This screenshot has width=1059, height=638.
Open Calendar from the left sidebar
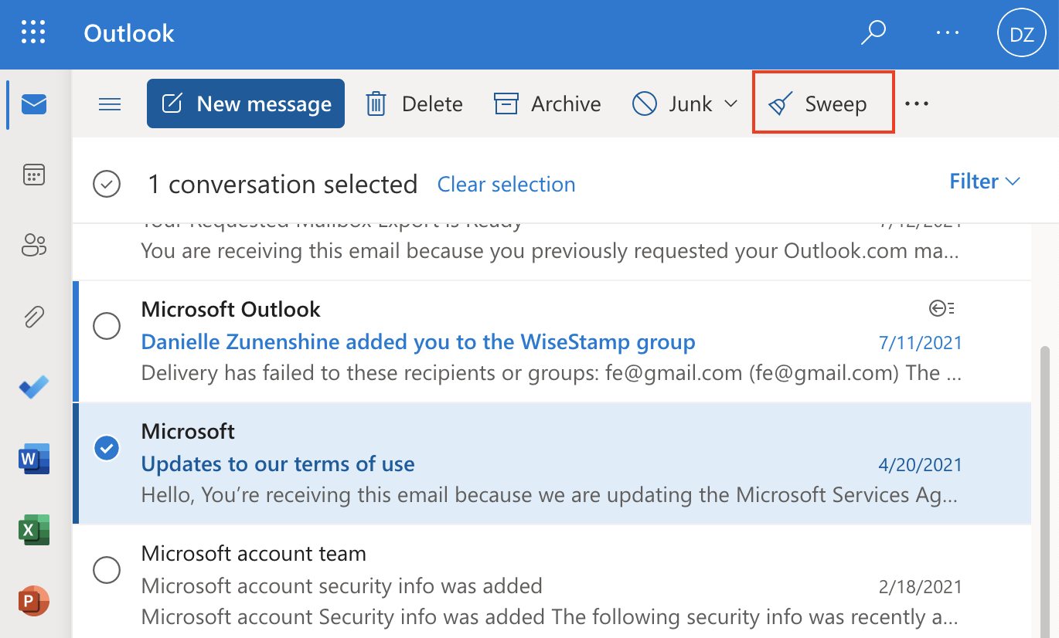33,174
